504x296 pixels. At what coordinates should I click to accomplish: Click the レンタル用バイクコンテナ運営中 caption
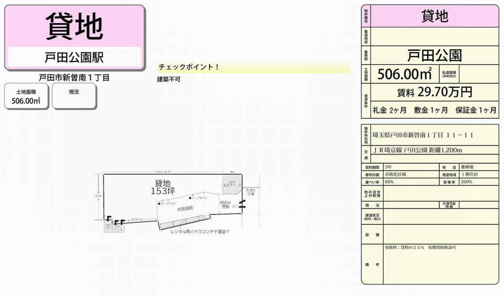point(200,232)
